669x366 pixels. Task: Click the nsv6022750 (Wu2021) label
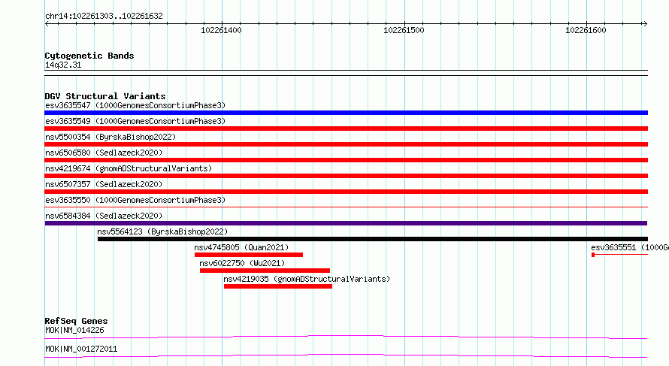(x=242, y=263)
